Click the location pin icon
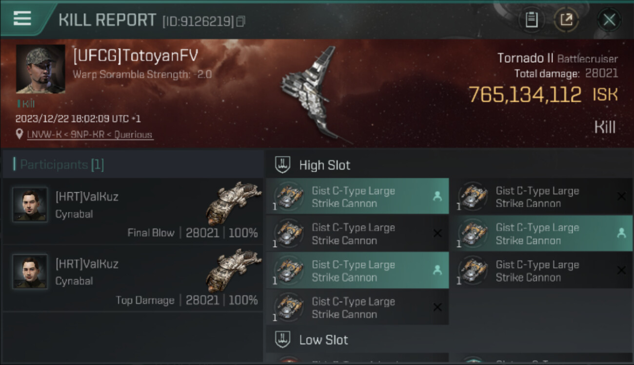The width and height of the screenshot is (634, 365). point(20,134)
